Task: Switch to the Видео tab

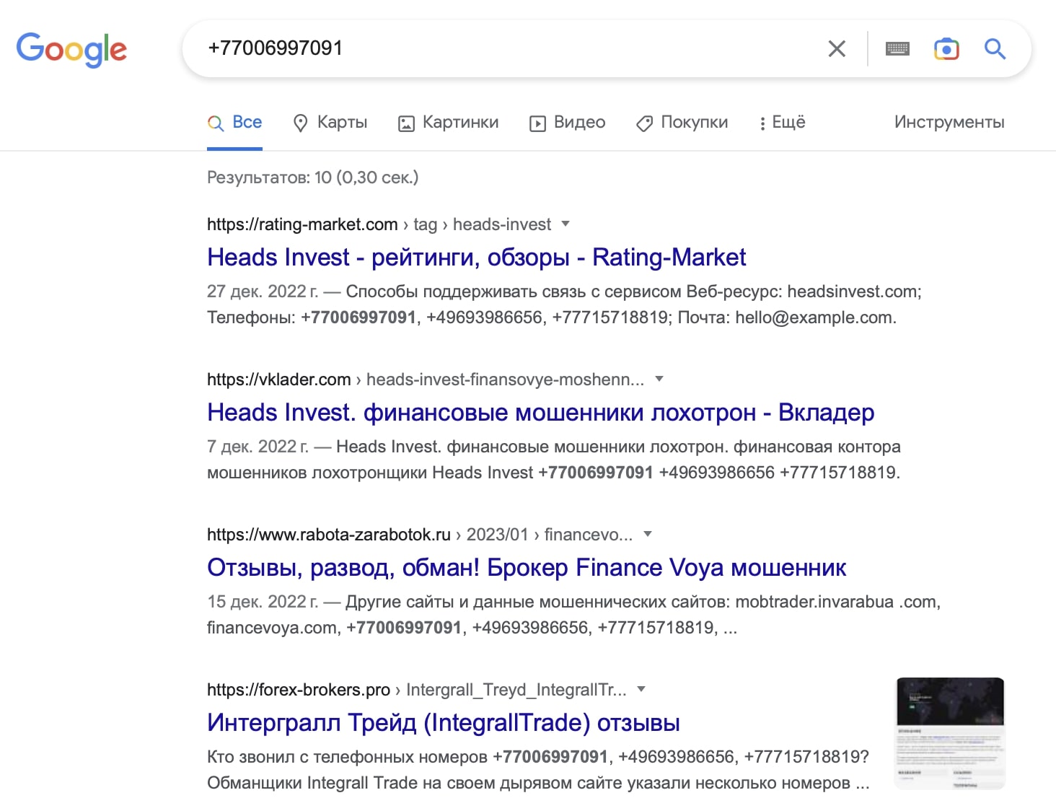Action: tap(568, 123)
